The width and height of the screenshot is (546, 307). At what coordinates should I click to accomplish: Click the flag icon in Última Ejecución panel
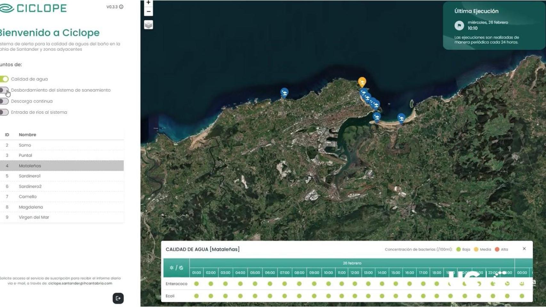[459, 25]
